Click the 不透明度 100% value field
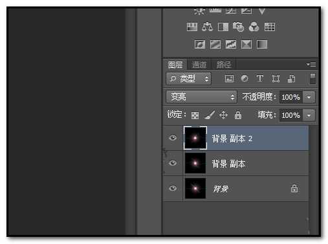The image size is (328, 244). click(x=291, y=97)
